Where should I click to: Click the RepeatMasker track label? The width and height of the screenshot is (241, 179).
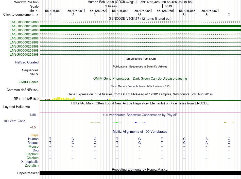(x=28, y=173)
